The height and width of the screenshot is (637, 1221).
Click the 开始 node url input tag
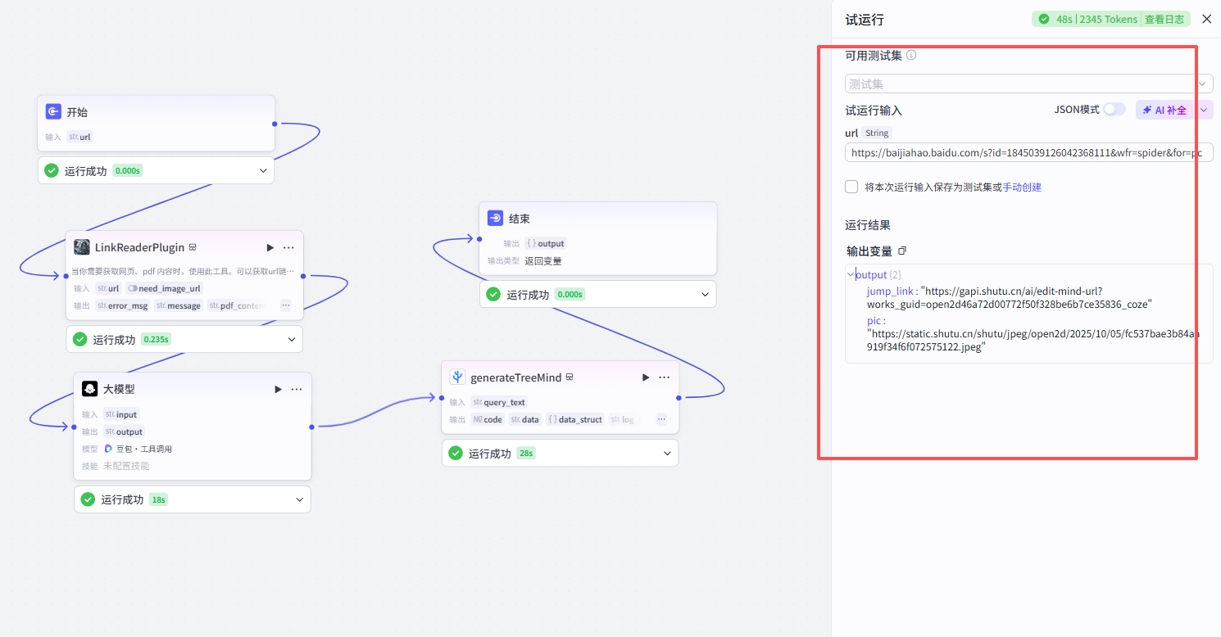click(x=80, y=137)
